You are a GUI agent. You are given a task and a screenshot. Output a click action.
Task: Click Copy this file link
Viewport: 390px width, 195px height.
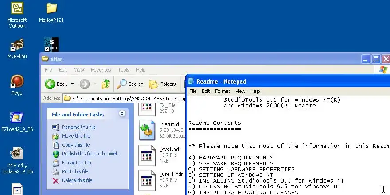(x=76, y=145)
